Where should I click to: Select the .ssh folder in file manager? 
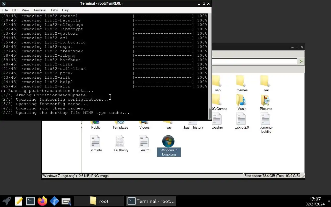[x=217, y=84]
